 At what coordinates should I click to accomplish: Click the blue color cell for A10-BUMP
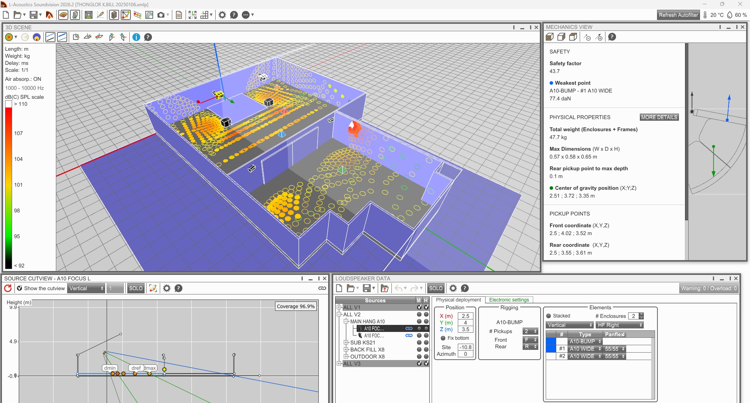(551, 341)
